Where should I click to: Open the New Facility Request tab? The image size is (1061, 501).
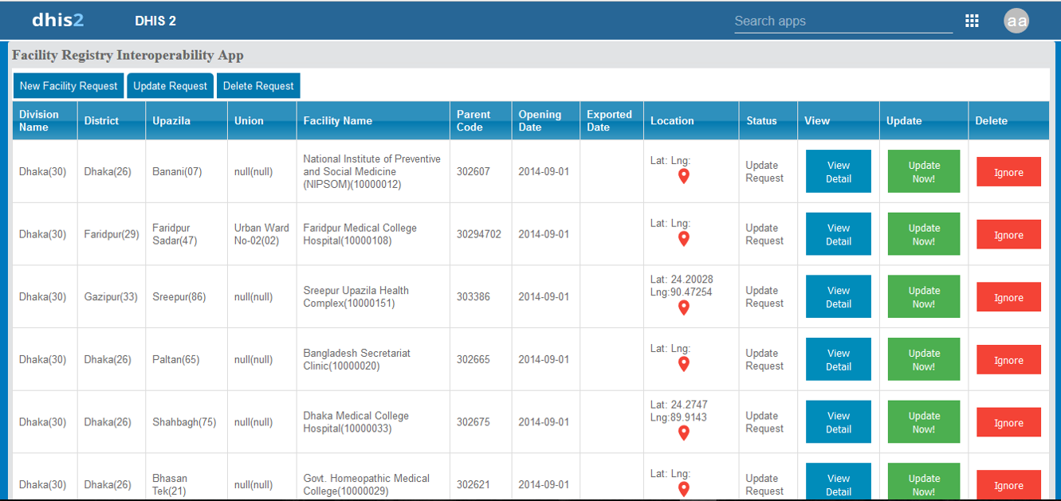pos(69,86)
